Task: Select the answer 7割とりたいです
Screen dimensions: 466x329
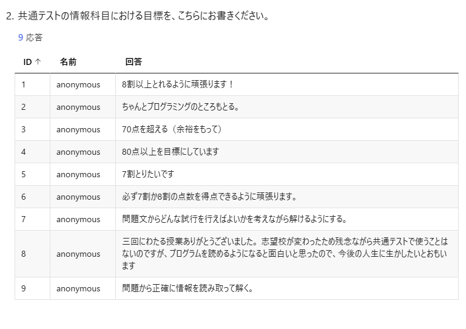Action: coord(148,174)
